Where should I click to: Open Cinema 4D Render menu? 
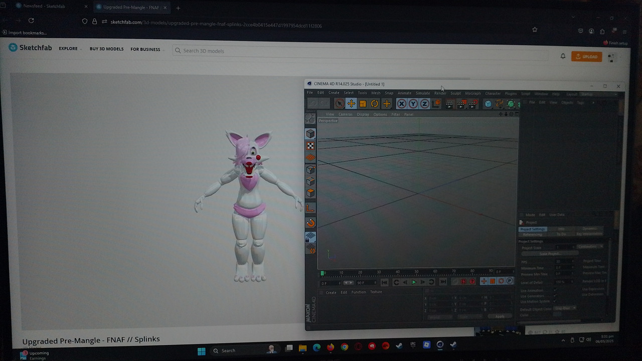point(440,93)
